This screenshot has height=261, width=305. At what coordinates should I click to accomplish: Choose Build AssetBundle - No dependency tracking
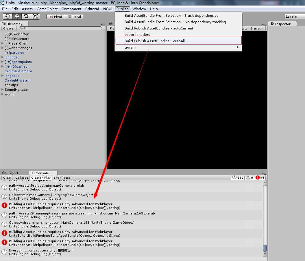pyautogui.click(x=178, y=22)
